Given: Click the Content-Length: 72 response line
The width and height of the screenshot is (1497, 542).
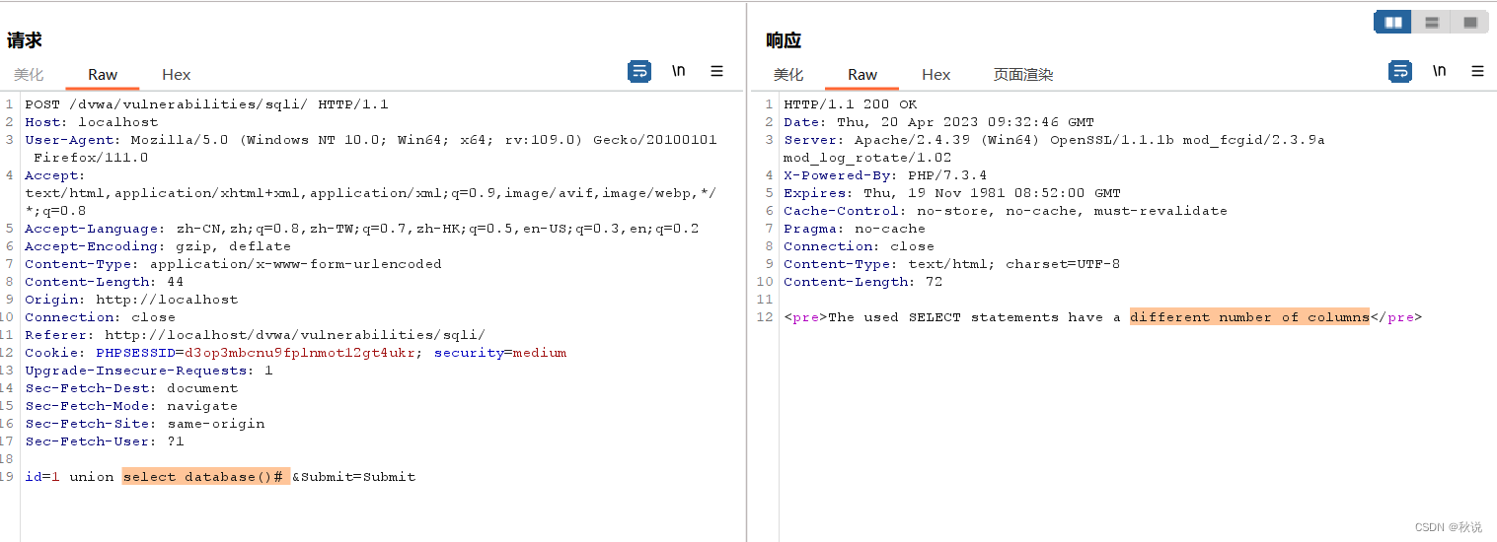Looking at the screenshot, I should click(x=863, y=282).
